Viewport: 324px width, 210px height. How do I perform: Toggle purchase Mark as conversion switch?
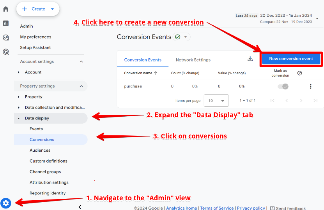(283, 86)
